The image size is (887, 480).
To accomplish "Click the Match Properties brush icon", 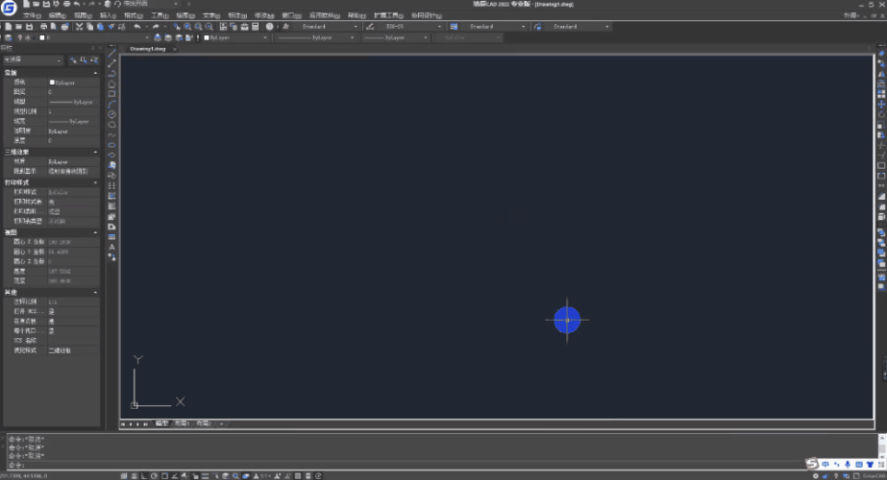I will [111, 27].
